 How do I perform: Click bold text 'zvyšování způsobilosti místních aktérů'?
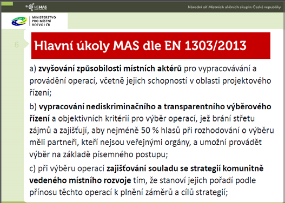(110, 69)
